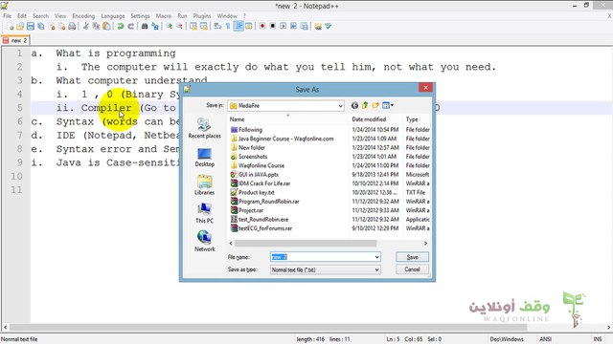Click the red Record Macro icon

(x=262, y=27)
